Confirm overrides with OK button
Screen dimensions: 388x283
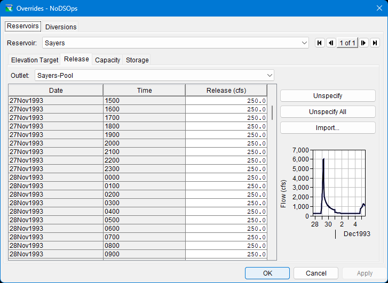(267, 273)
